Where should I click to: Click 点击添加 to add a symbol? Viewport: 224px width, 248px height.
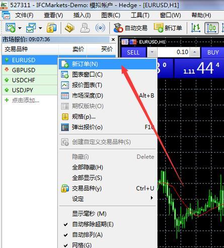[26, 100]
